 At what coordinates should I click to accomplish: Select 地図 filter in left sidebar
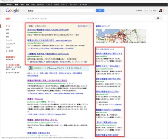click(7, 33)
